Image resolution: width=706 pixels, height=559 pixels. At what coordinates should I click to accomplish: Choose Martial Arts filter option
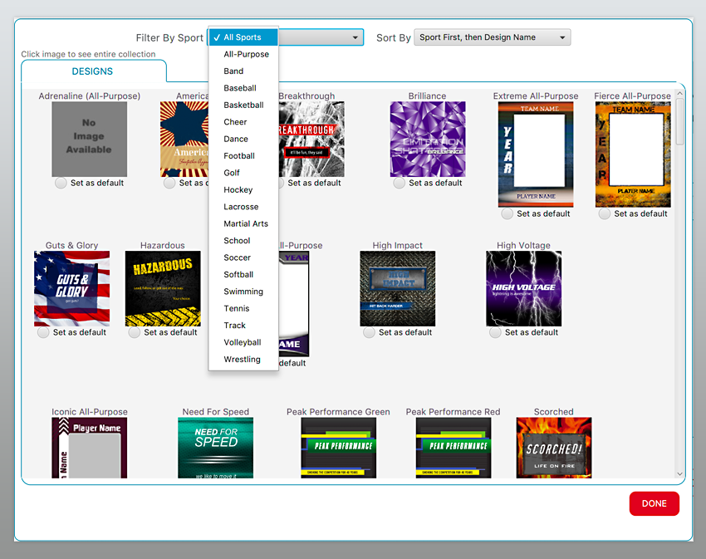tap(243, 224)
